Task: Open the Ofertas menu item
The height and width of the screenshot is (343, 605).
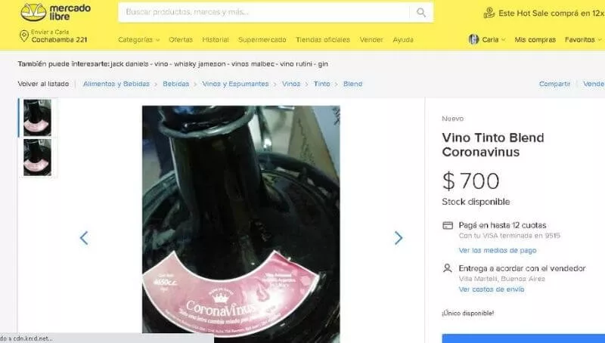Action: [x=181, y=40]
